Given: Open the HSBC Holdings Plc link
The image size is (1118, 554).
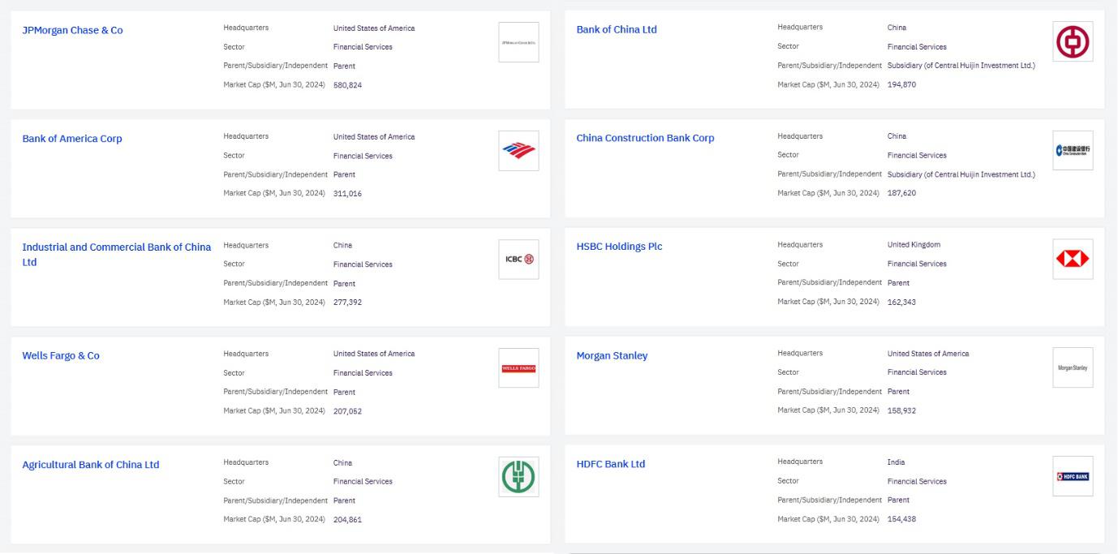Looking at the screenshot, I should 619,247.
